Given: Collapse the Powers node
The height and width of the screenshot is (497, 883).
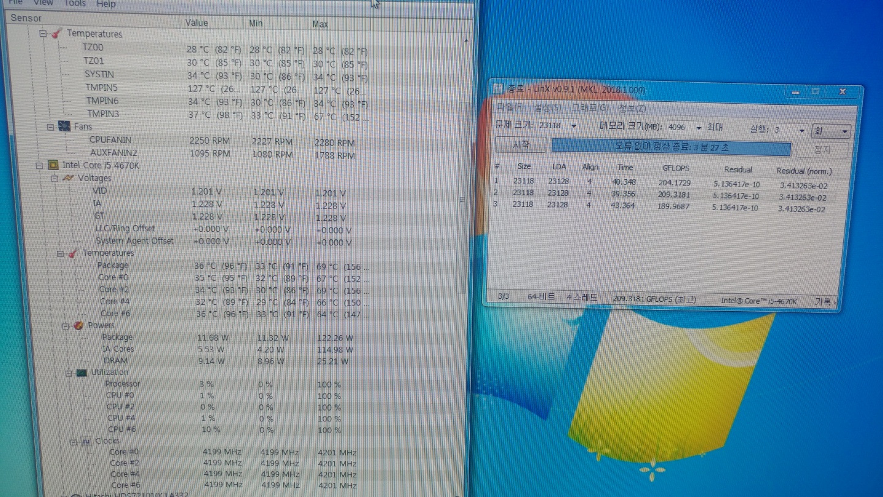Looking at the screenshot, I should (x=66, y=326).
